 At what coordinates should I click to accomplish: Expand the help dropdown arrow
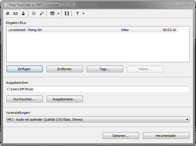tap(83, 14)
